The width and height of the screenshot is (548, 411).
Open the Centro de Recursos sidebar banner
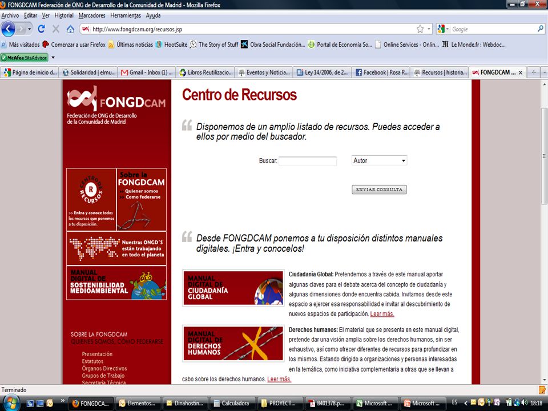point(91,199)
